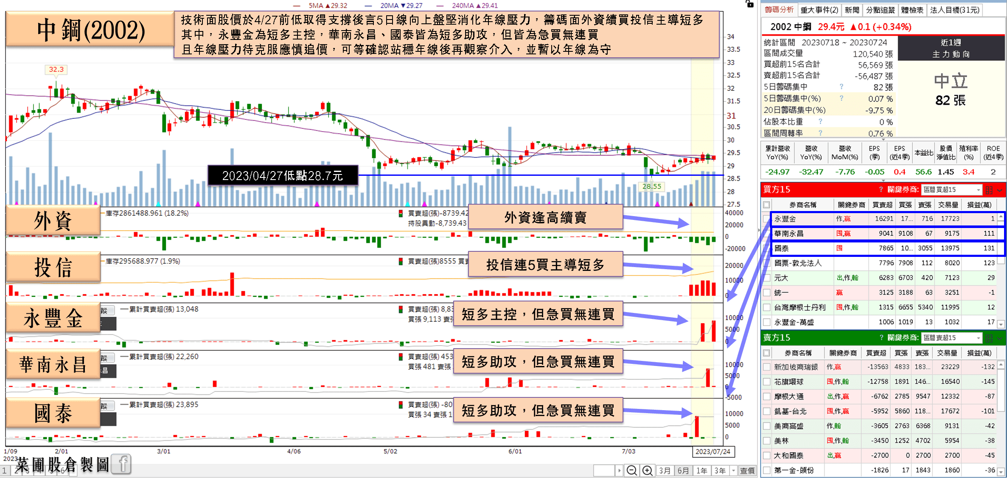Click scroll-up arrow of 買方15 list

point(1001,217)
